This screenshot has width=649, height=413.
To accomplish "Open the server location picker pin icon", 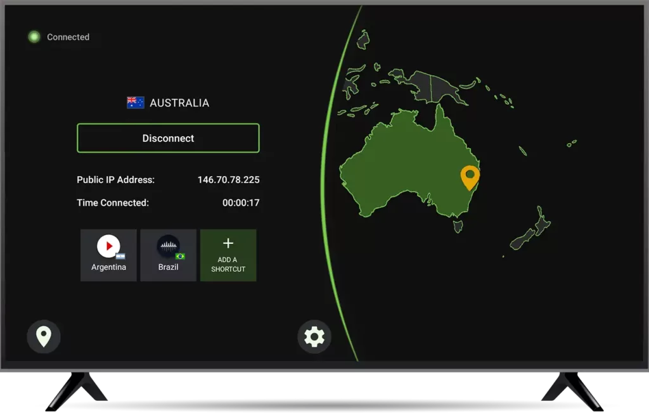I will click(x=43, y=336).
